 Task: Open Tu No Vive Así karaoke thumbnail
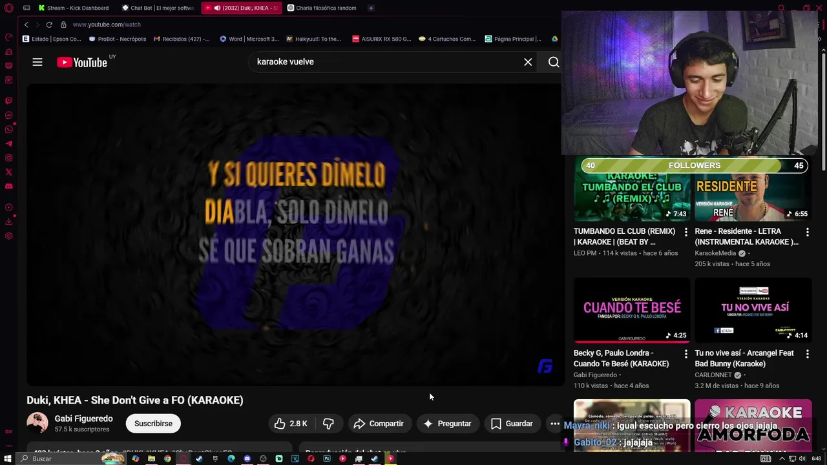pos(753,310)
